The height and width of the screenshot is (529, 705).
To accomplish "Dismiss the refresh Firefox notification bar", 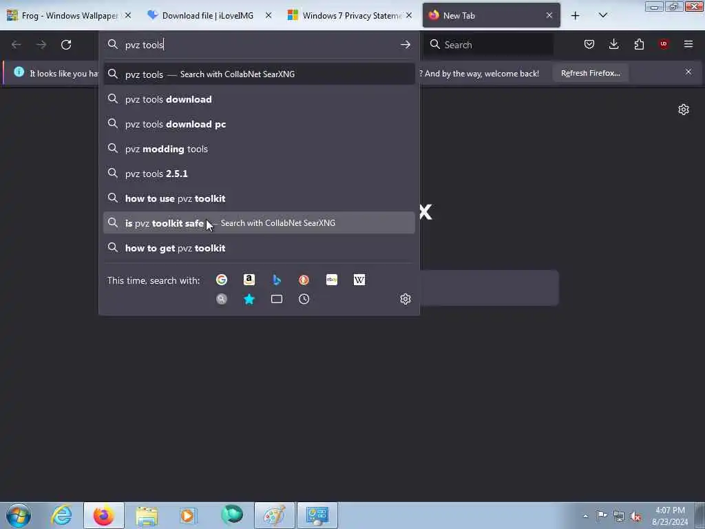I will click(688, 72).
